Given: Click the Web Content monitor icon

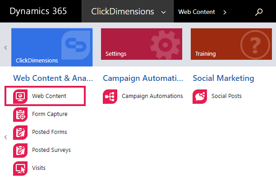Looking at the screenshot, I should tap(20, 97).
